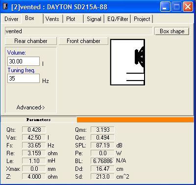Close the vented DAYTON window

coord(188,7)
